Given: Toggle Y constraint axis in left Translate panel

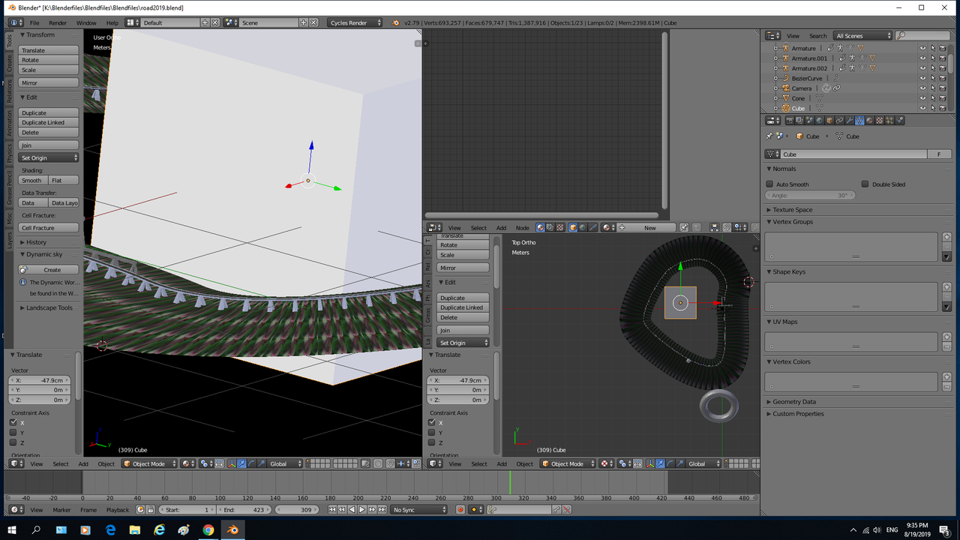Looking at the screenshot, I should (13, 432).
